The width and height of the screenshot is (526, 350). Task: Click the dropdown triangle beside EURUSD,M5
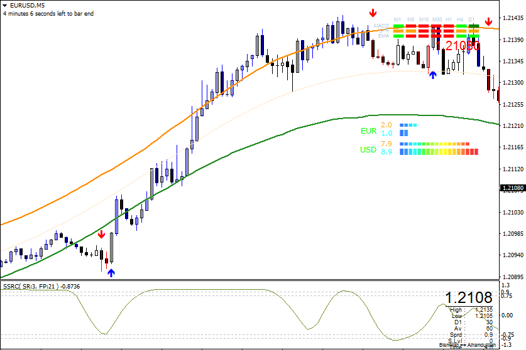[5, 5]
